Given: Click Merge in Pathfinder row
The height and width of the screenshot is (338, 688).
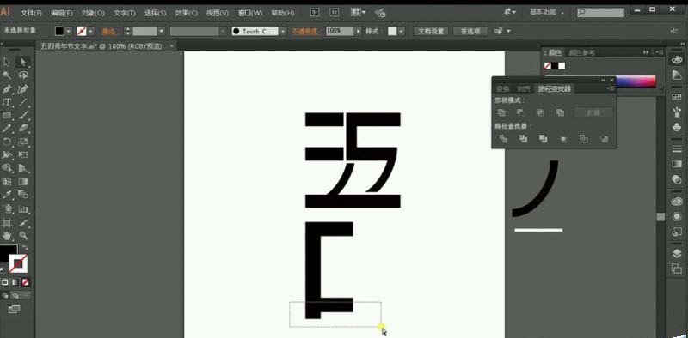Looking at the screenshot, I should pos(544,139).
